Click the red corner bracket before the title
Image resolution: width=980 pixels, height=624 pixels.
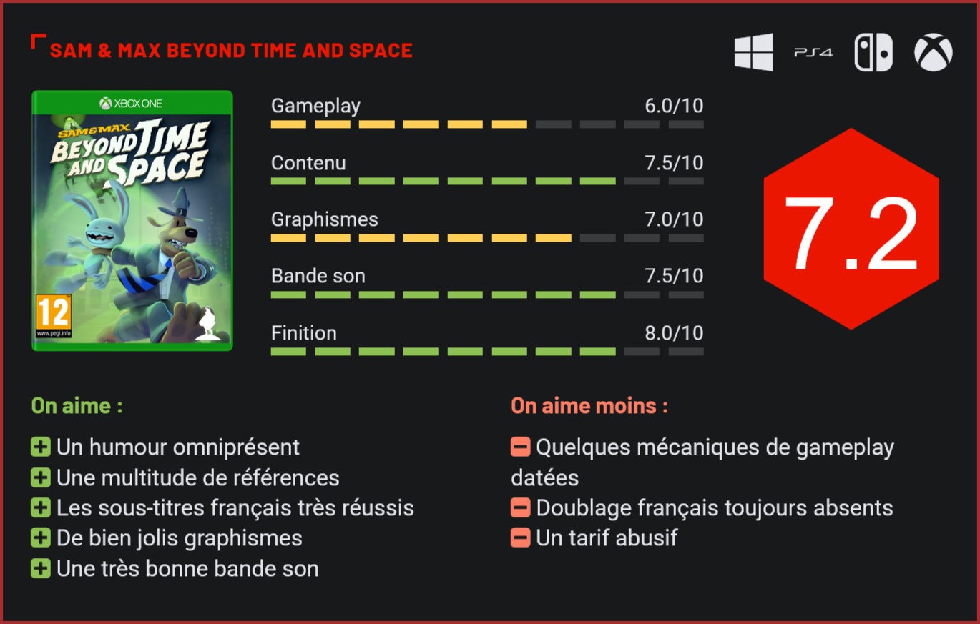click(38, 41)
